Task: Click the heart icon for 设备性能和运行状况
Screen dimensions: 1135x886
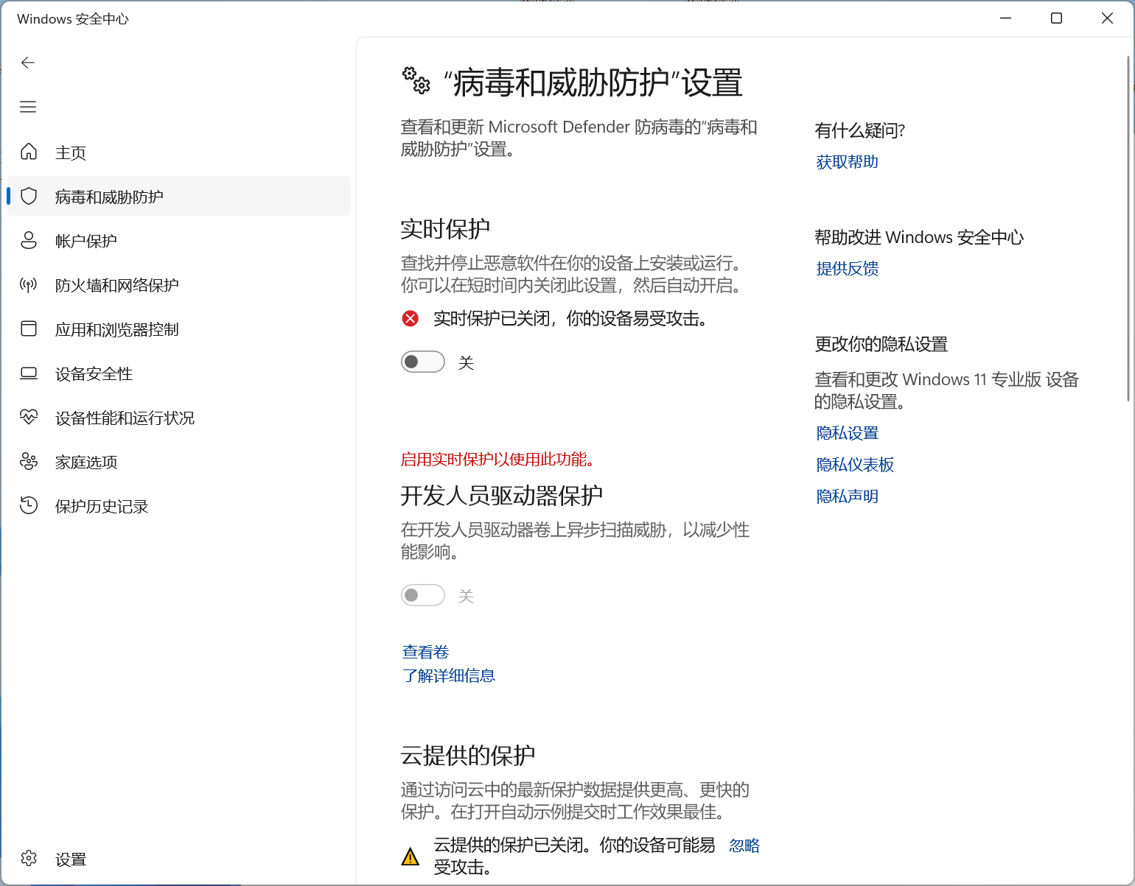Action: [x=29, y=417]
